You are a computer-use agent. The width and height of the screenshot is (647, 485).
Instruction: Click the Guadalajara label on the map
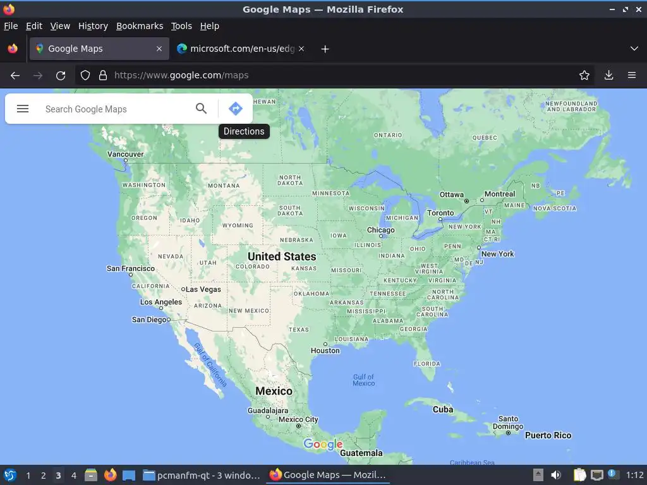[268, 410]
